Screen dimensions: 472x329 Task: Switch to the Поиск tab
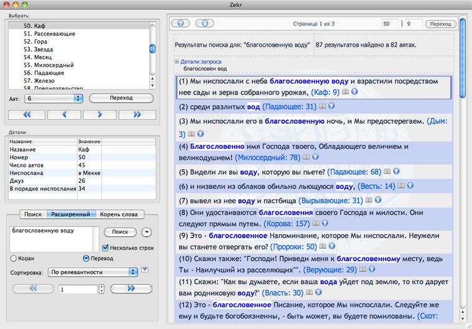point(33,215)
